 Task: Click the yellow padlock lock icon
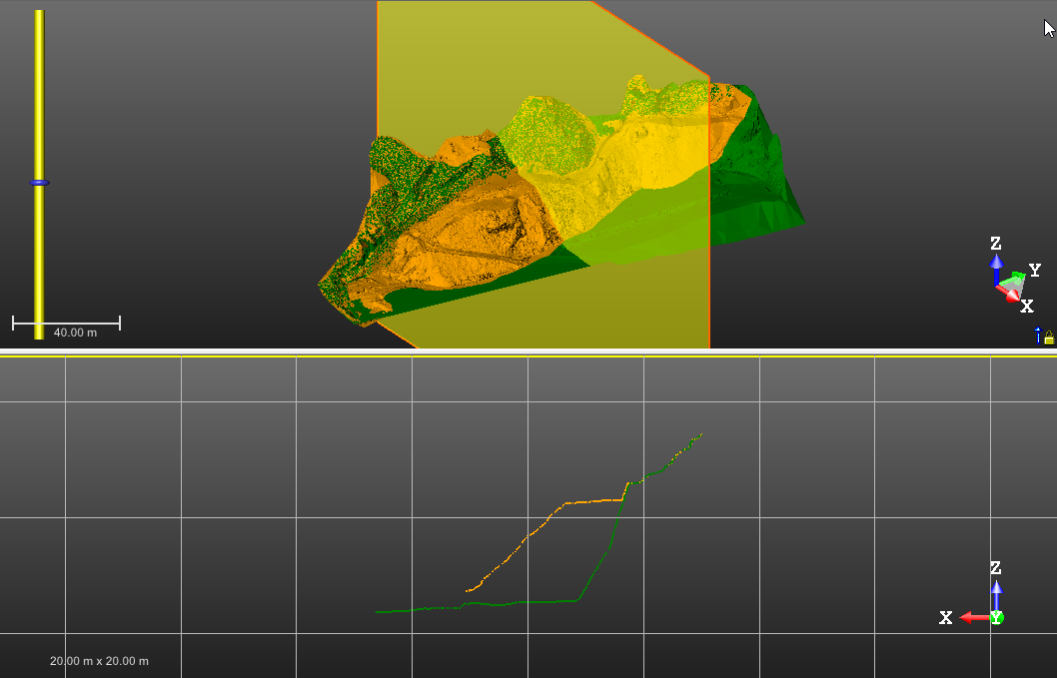coord(1049,339)
